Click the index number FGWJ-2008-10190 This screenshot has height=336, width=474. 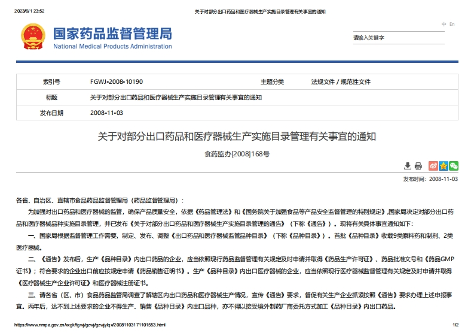point(116,81)
